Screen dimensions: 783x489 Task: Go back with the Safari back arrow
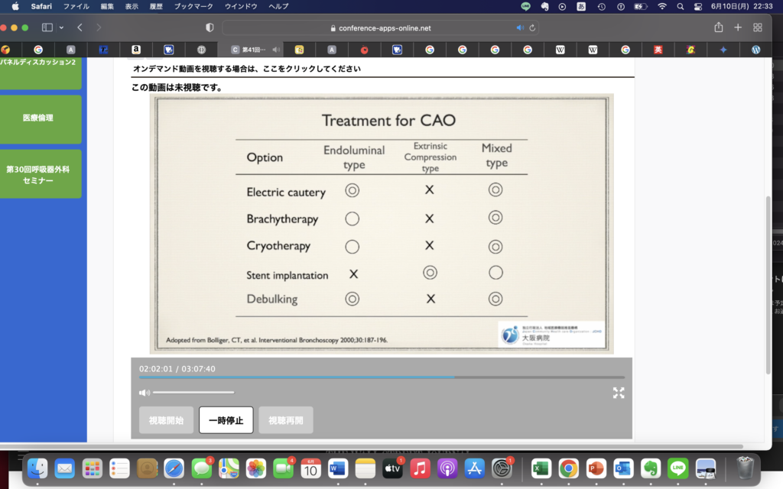click(80, 28)
